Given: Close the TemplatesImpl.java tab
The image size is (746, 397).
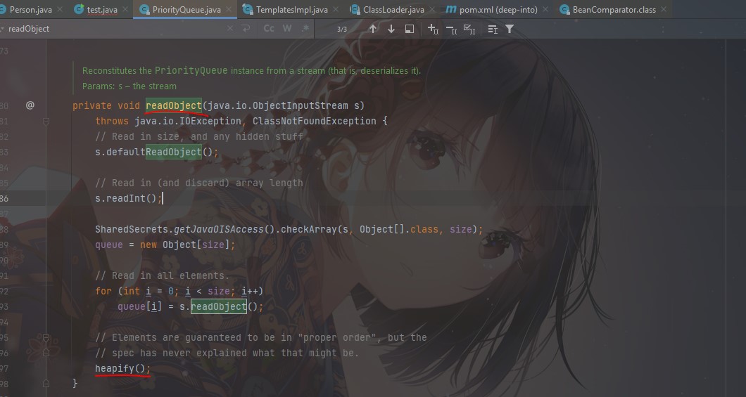Looking at the screenshot, I should [x=336, y=10].
